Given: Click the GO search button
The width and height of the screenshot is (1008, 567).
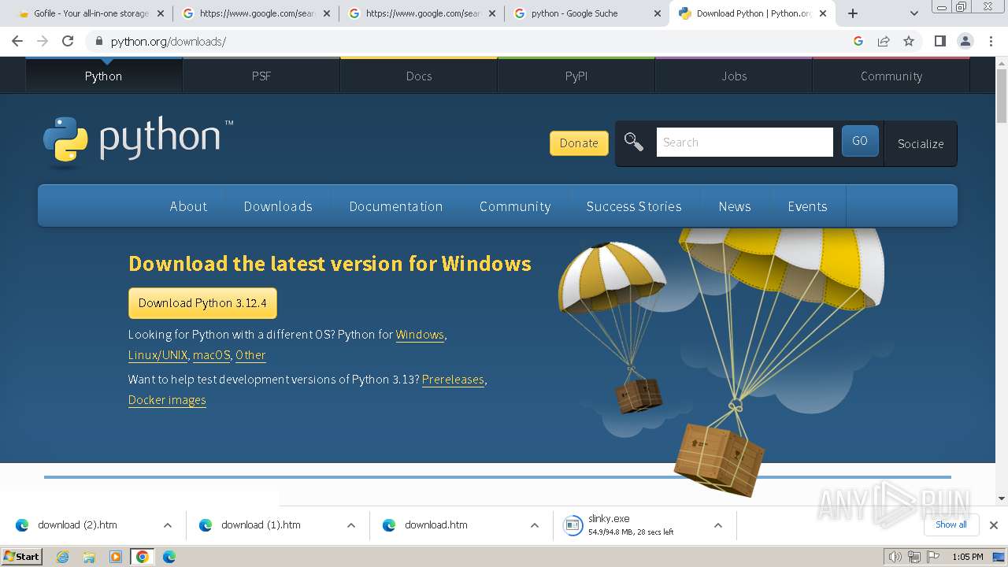Looking at the screenshot, I should tap(860, 141).
